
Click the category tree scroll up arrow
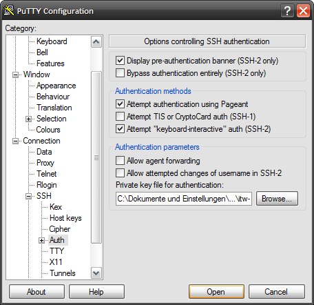[x=96, y=42]
